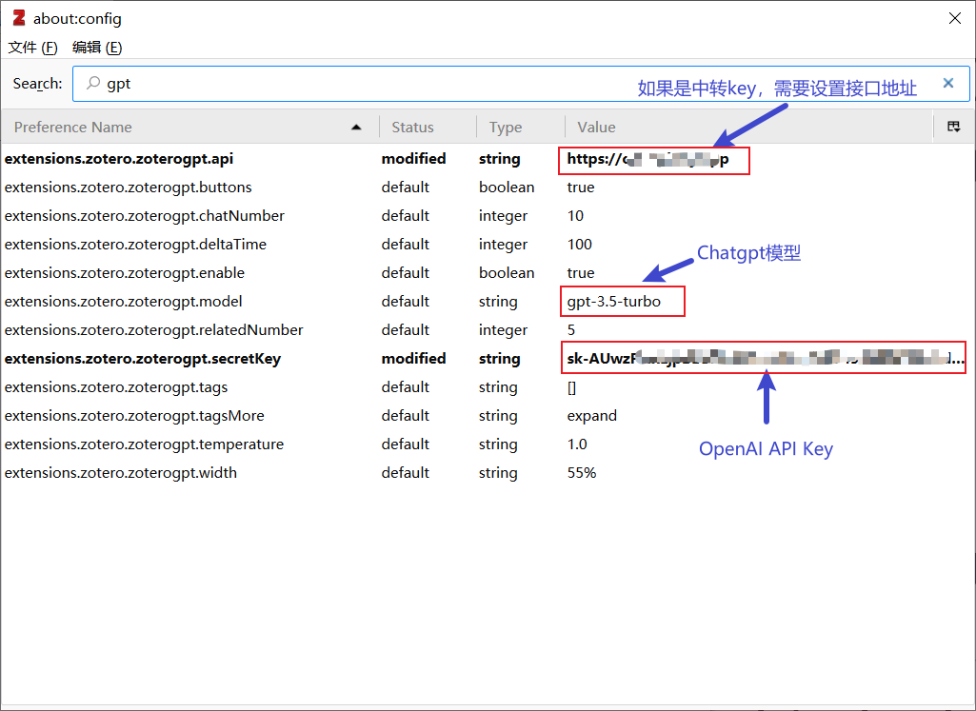Click the value 10 for chatNumber
The width and height of the screenshot is (976, 711).
coord(575,216)
